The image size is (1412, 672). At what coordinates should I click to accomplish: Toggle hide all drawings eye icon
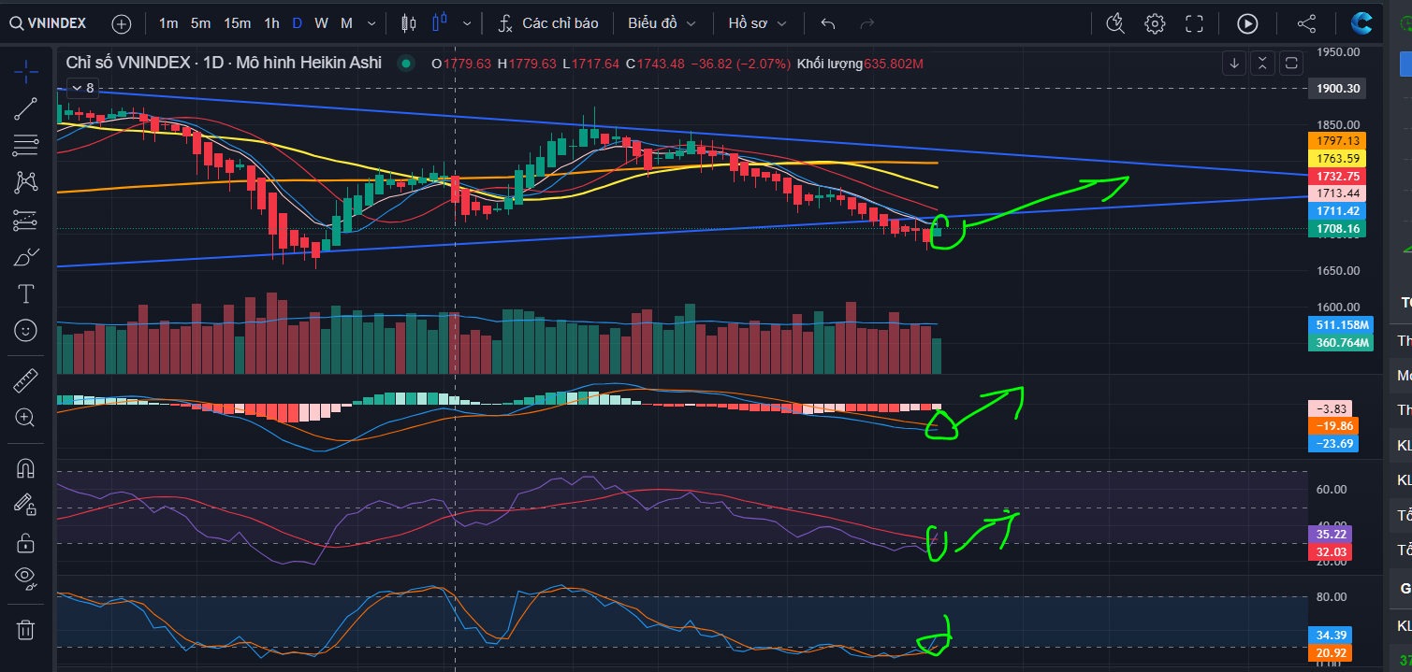pyautogui.click(x=26, y=579)
